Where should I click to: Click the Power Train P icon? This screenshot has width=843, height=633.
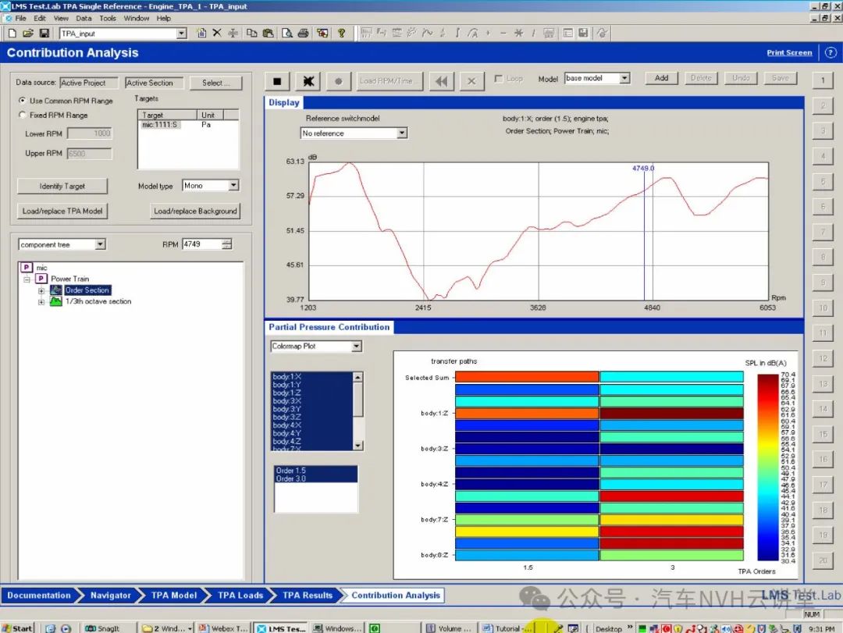tap(41, 279)
